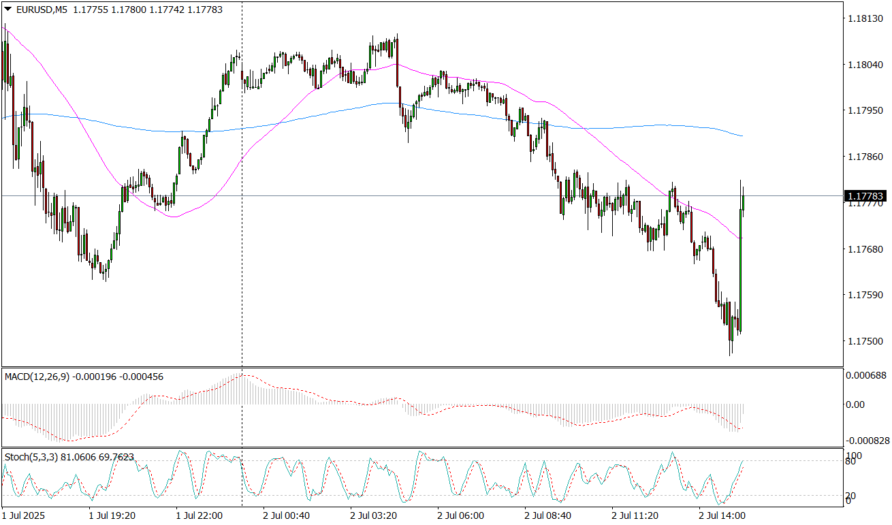This screenshot has height=525, width=892.
Task: Click the 1 Jul 2025 date label
Action: coord(22,516)
